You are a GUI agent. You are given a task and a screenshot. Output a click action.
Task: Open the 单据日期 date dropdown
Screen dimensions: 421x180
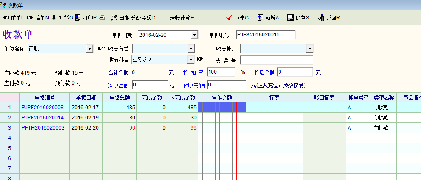point(194,35)
